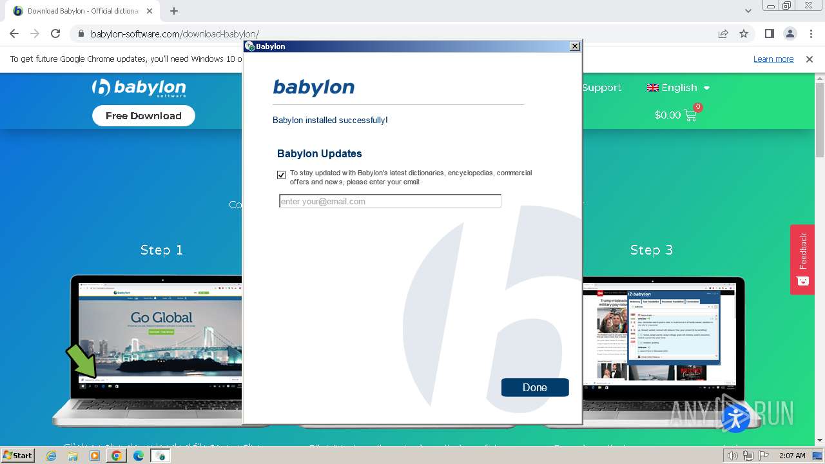Click the Step 1 heading text

pos(162,250)
